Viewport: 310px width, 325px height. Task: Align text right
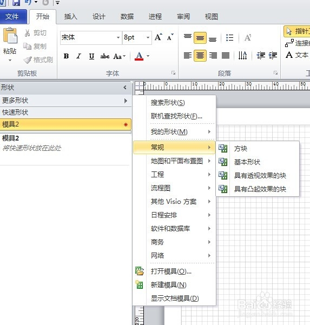click(213, 56)
